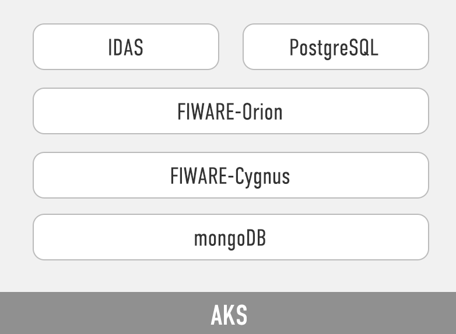Pick the Cygnus connector component
456x334 pixels.
click(x=231, y=175)
